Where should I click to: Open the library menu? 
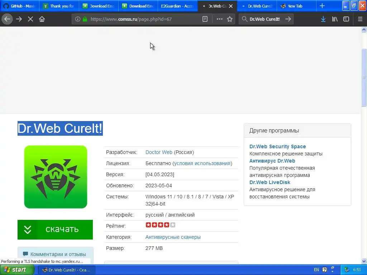tap(335, 19)
